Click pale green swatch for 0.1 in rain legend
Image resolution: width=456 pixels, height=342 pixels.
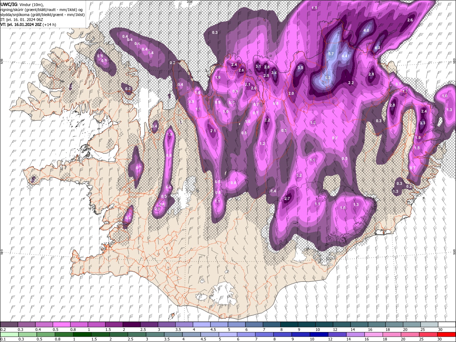9,335
